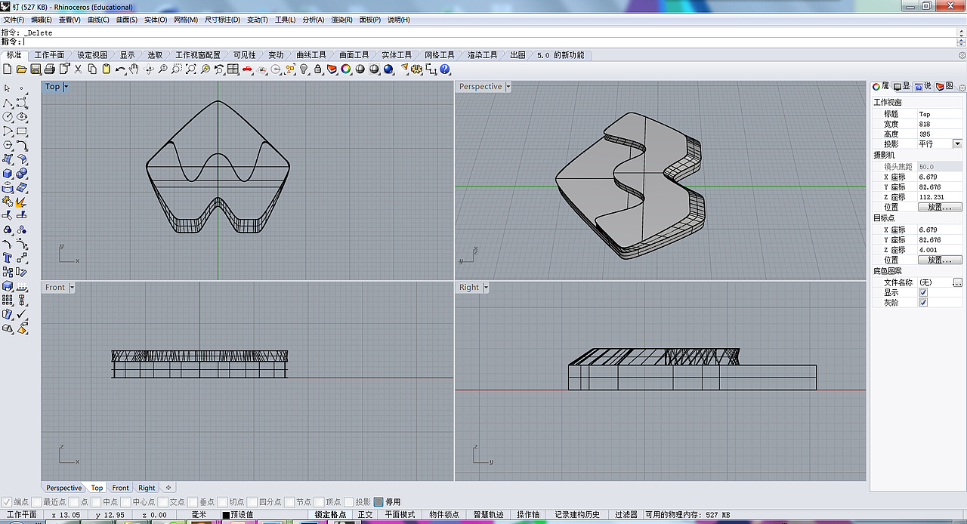Image resolution: width=967 pixels, height=524 pixels.
Task: Open Options with the gear icon
Action: (x=416, y=69)
